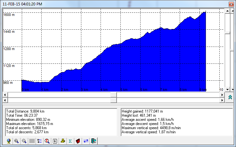The height and width of the screenshot is (147, 236).
Task: Toggle the grid lines button
Action: coord(32,141)
